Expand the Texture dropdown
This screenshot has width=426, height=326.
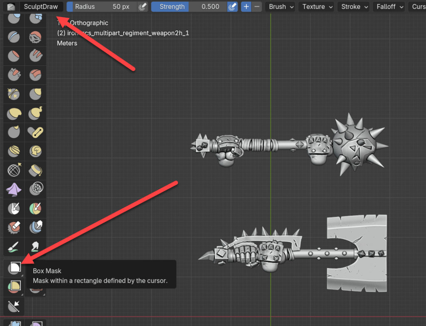tap(317, 7)
